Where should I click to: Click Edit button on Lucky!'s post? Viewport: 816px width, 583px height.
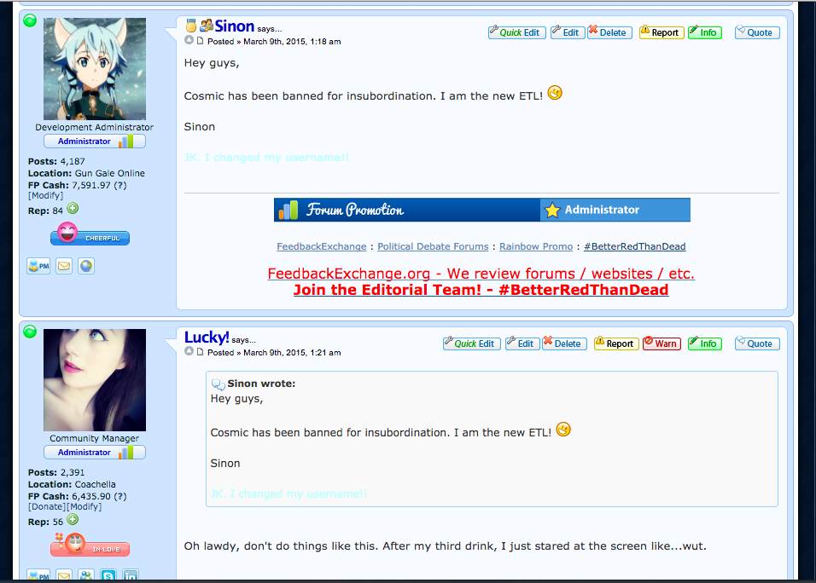pyautogui.click(x=522, y=343)
